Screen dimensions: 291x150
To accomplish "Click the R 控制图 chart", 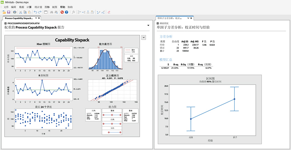I will (43, 89).
